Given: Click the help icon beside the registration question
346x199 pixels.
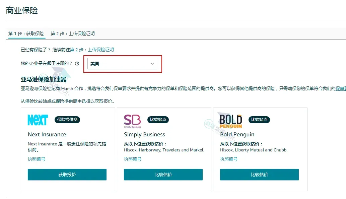Looking at the screenshot, I should click(x=77, y=64).
